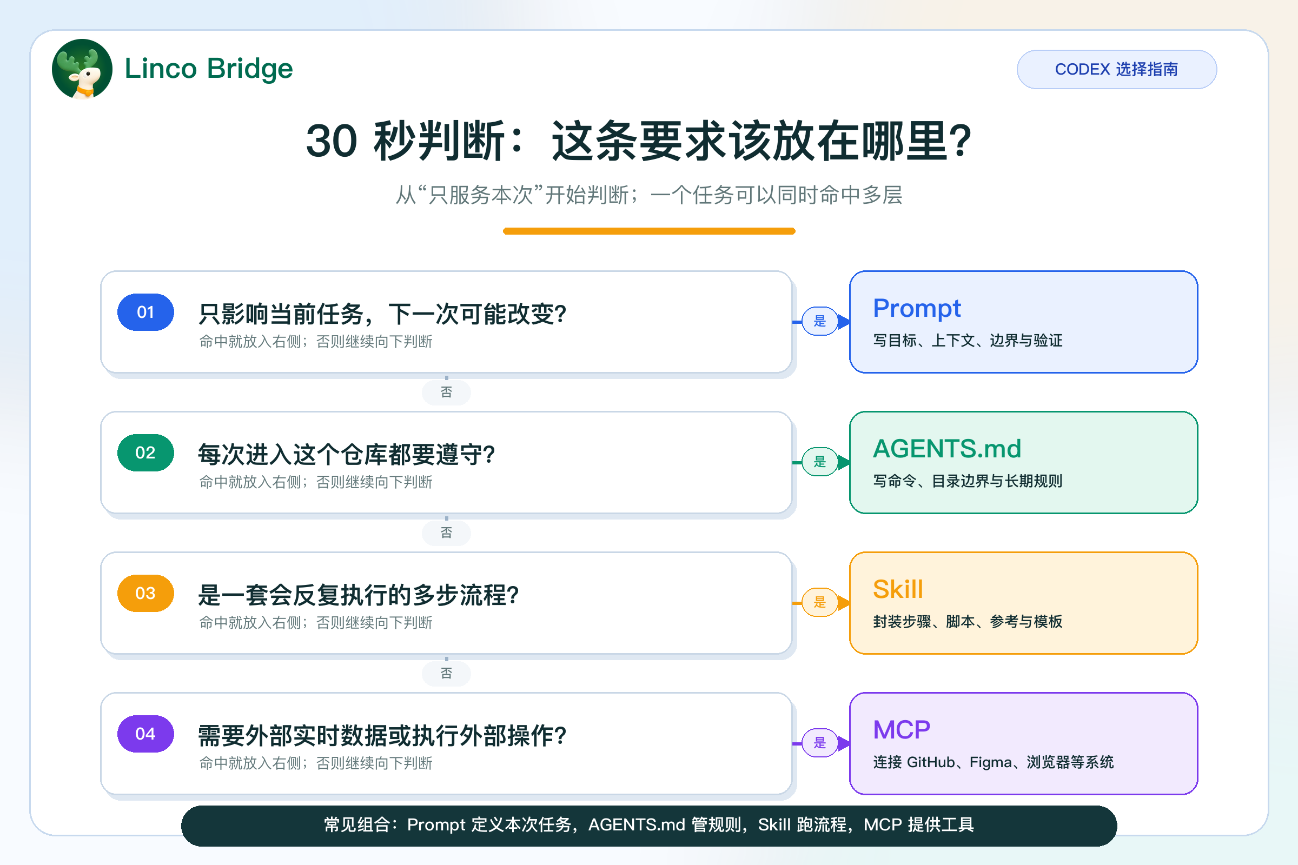Image resolution: width=1298 pixels, height=865 pixels.
Task: Click the 否 badge below question 01
Action: click(447, 392)
